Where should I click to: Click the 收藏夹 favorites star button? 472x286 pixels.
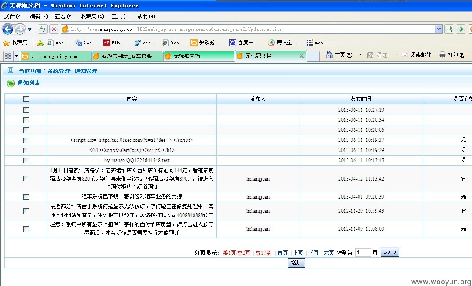click(x=15, y=43)
